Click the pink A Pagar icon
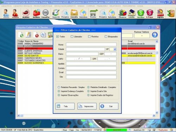Viewport: 176px width, 132px height. coord(150,14)
